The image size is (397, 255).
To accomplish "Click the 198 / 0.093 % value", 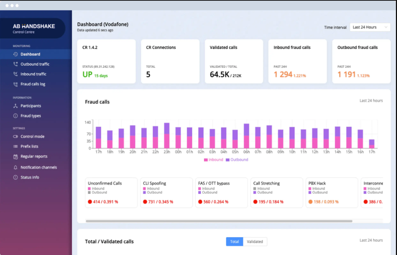I will 326,202.
